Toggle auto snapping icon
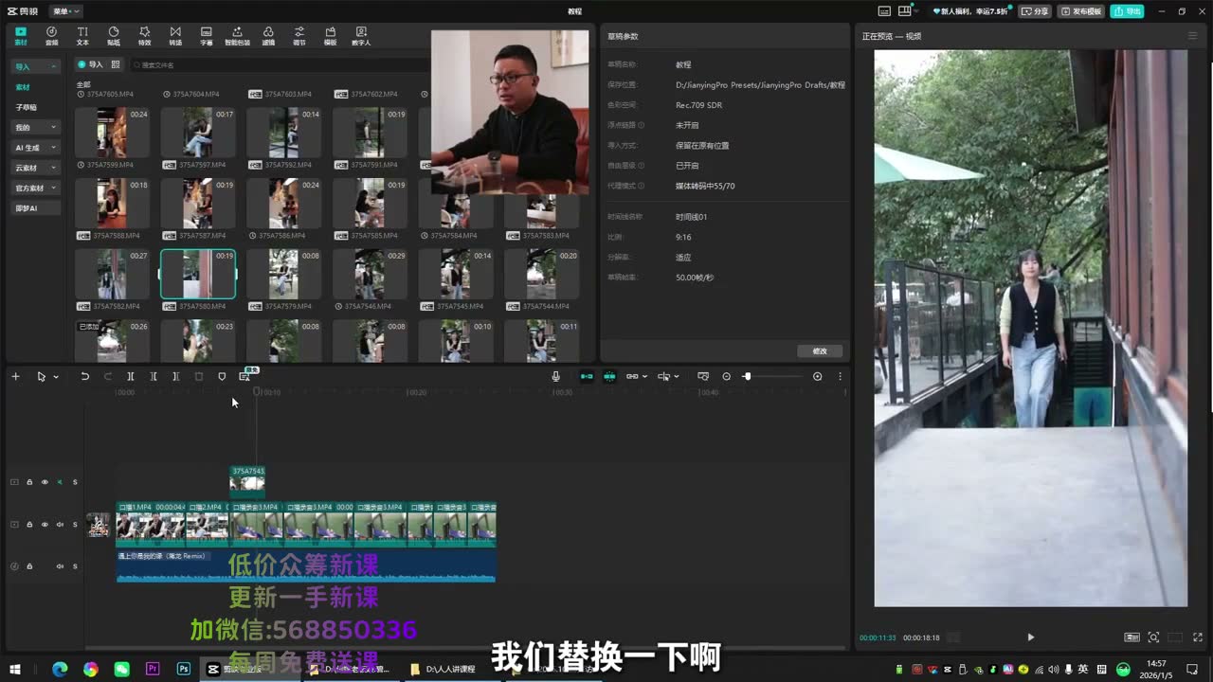1213x682 pixels. pyautogui.click(x=609, y=376)
